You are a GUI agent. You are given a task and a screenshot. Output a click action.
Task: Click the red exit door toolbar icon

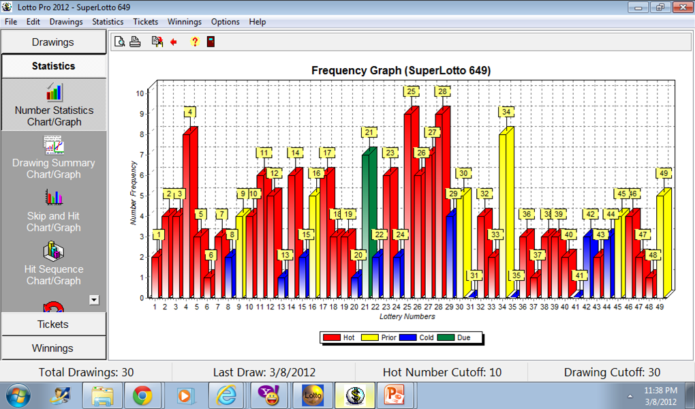point(211,42)
